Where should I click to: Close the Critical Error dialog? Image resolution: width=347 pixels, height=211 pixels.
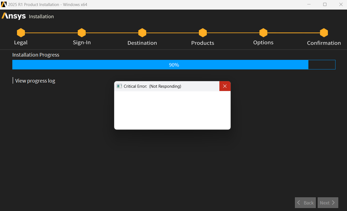pyautogui.click(x=225, y=86)
